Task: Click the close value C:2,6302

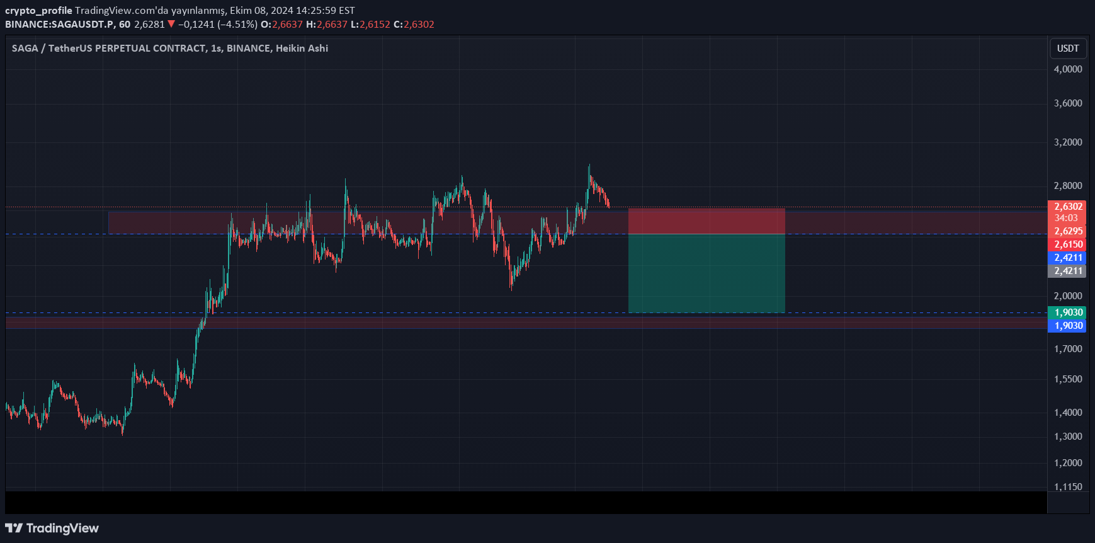Action: [414, 25]
